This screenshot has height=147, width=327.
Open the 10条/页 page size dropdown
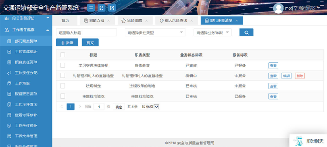pyautogui.click(x=150, y=107)
